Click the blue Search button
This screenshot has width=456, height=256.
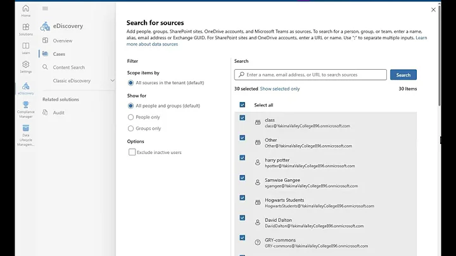(403, 75)
